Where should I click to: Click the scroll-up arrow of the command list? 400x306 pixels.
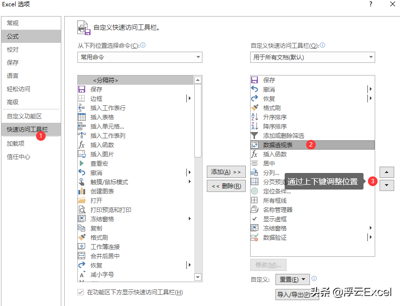[x=198, y=80]
